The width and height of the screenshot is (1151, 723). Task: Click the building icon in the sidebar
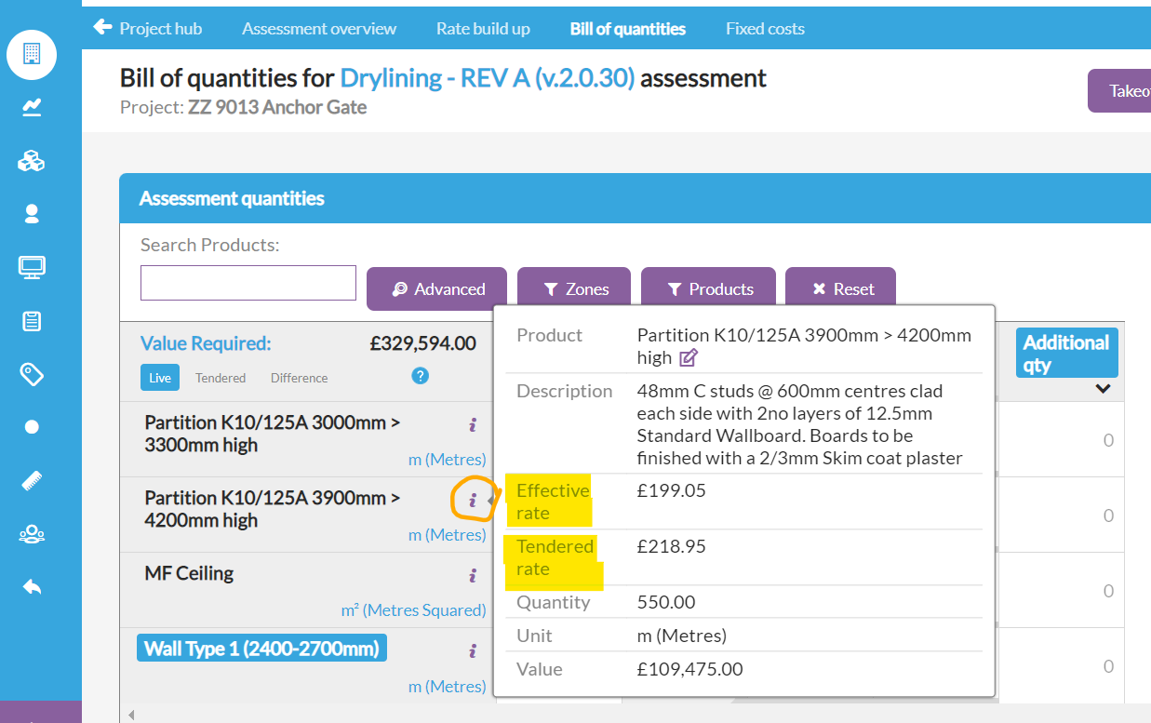(32, 54)
